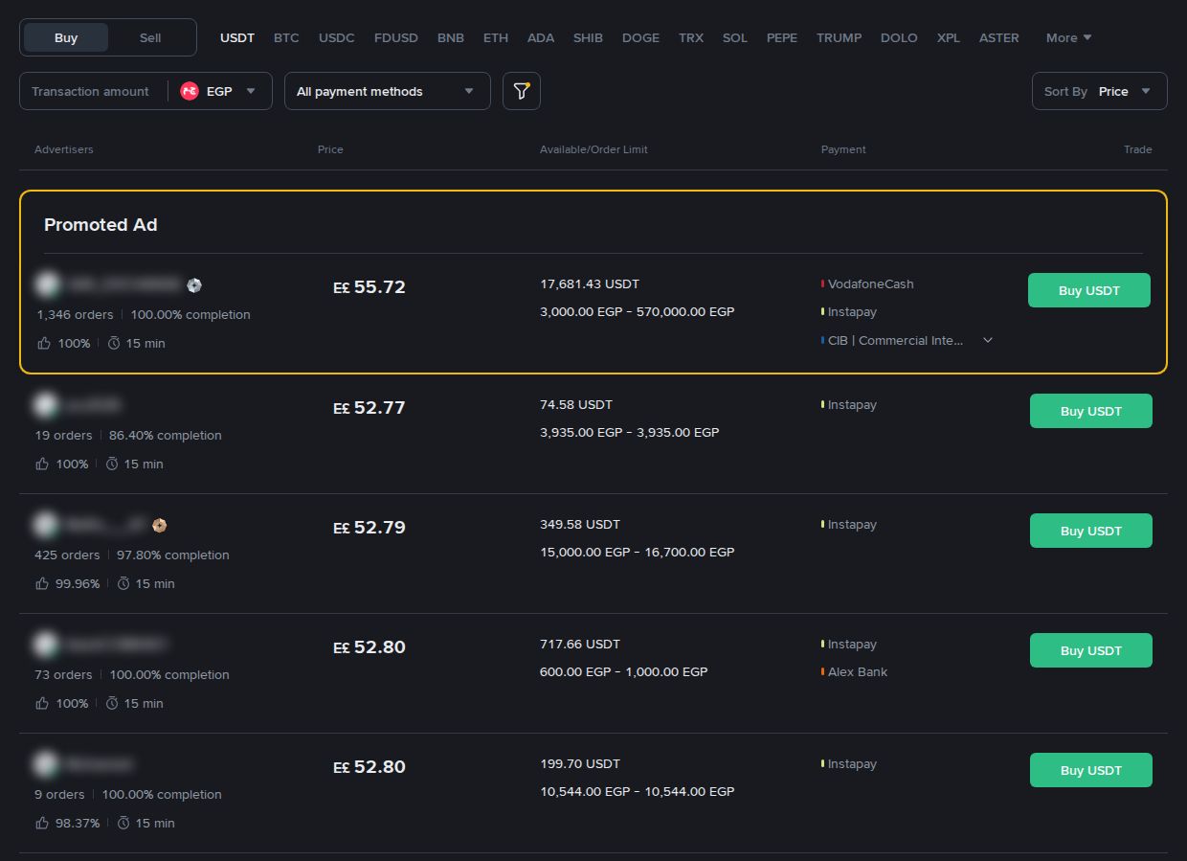Click the Available/Order Limit column header

[593, 149]
